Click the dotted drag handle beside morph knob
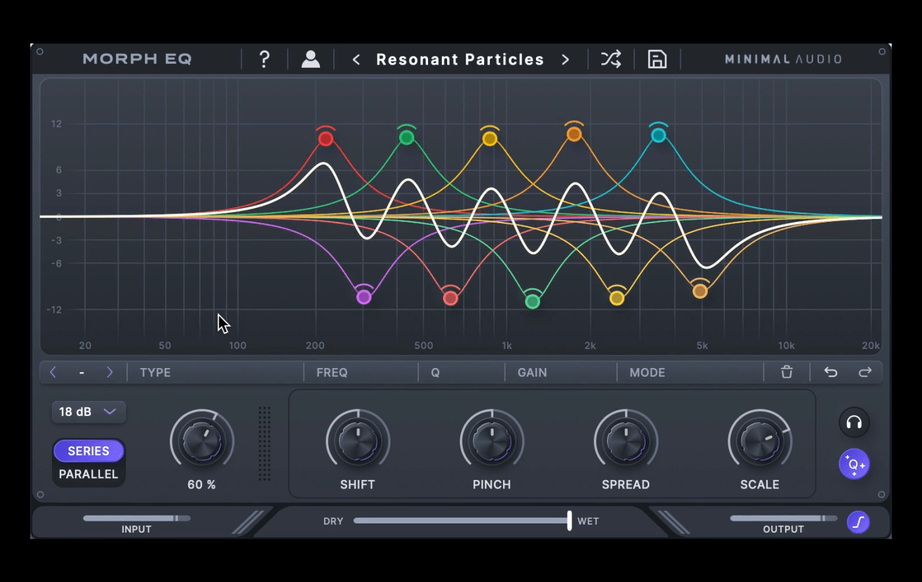The image size is (922, 582). [x=265, y=443]
